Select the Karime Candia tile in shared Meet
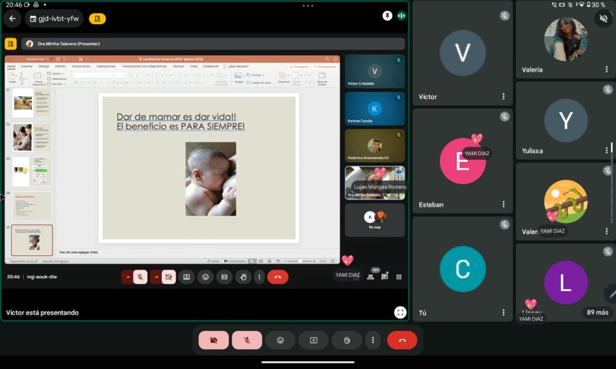 [x=375, y=109]
